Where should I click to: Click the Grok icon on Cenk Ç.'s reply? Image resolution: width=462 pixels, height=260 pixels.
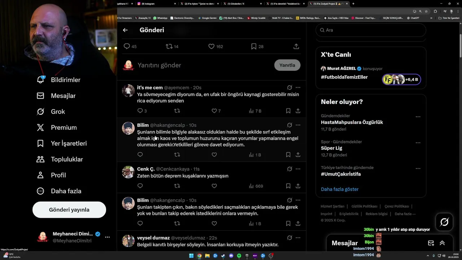pyautogui.click(x=289, y=169)
